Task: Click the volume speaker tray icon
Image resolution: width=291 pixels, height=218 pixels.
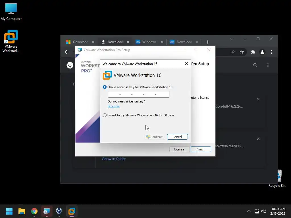Action: 263,211
